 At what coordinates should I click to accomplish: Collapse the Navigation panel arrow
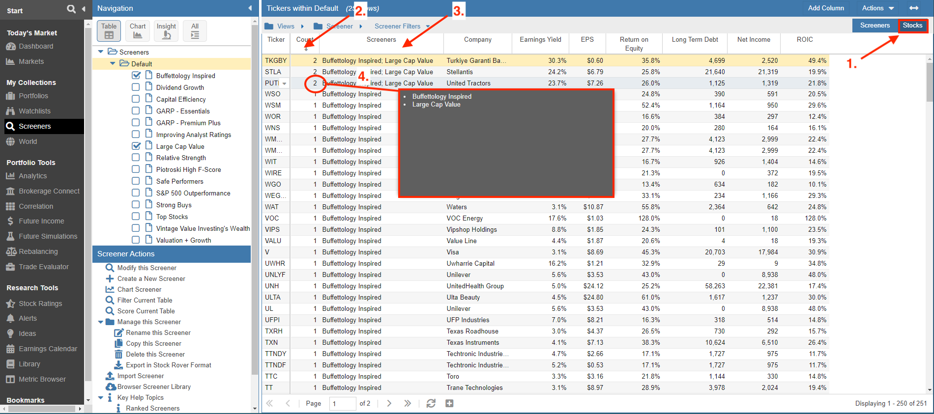click(250, 8)
